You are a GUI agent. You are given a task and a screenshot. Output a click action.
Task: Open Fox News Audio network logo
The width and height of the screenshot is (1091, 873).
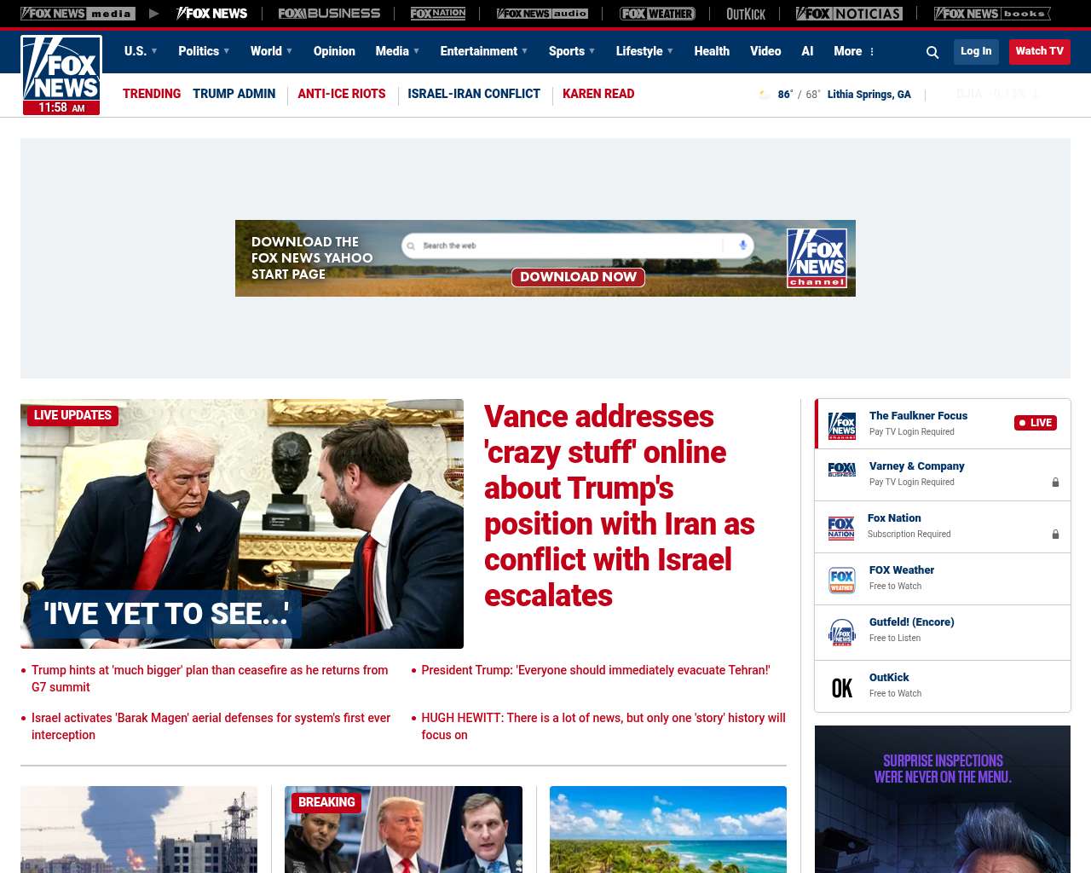tap(543, 14)
